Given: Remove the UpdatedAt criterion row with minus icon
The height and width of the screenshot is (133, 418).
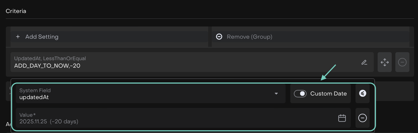Looking at the screenshot, I should 402,62.
